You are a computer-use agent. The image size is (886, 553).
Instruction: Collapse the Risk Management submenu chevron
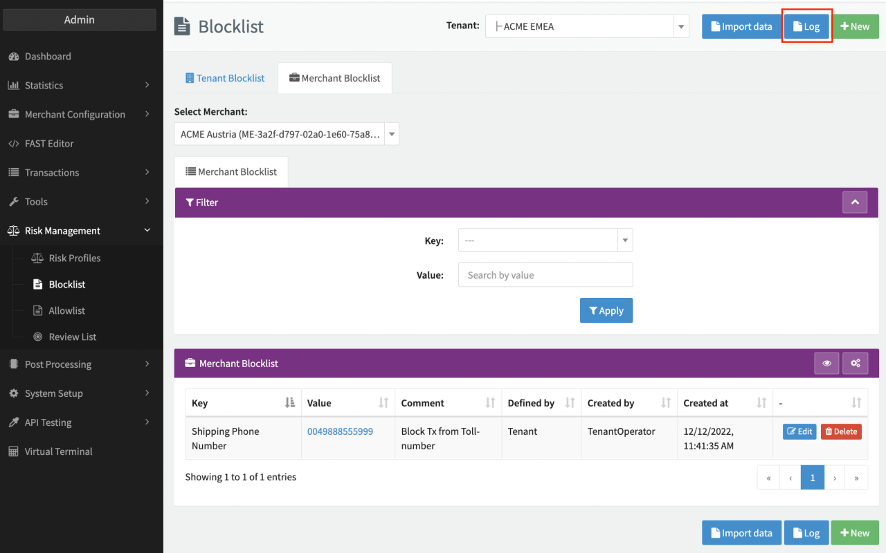tap(147, 230)
